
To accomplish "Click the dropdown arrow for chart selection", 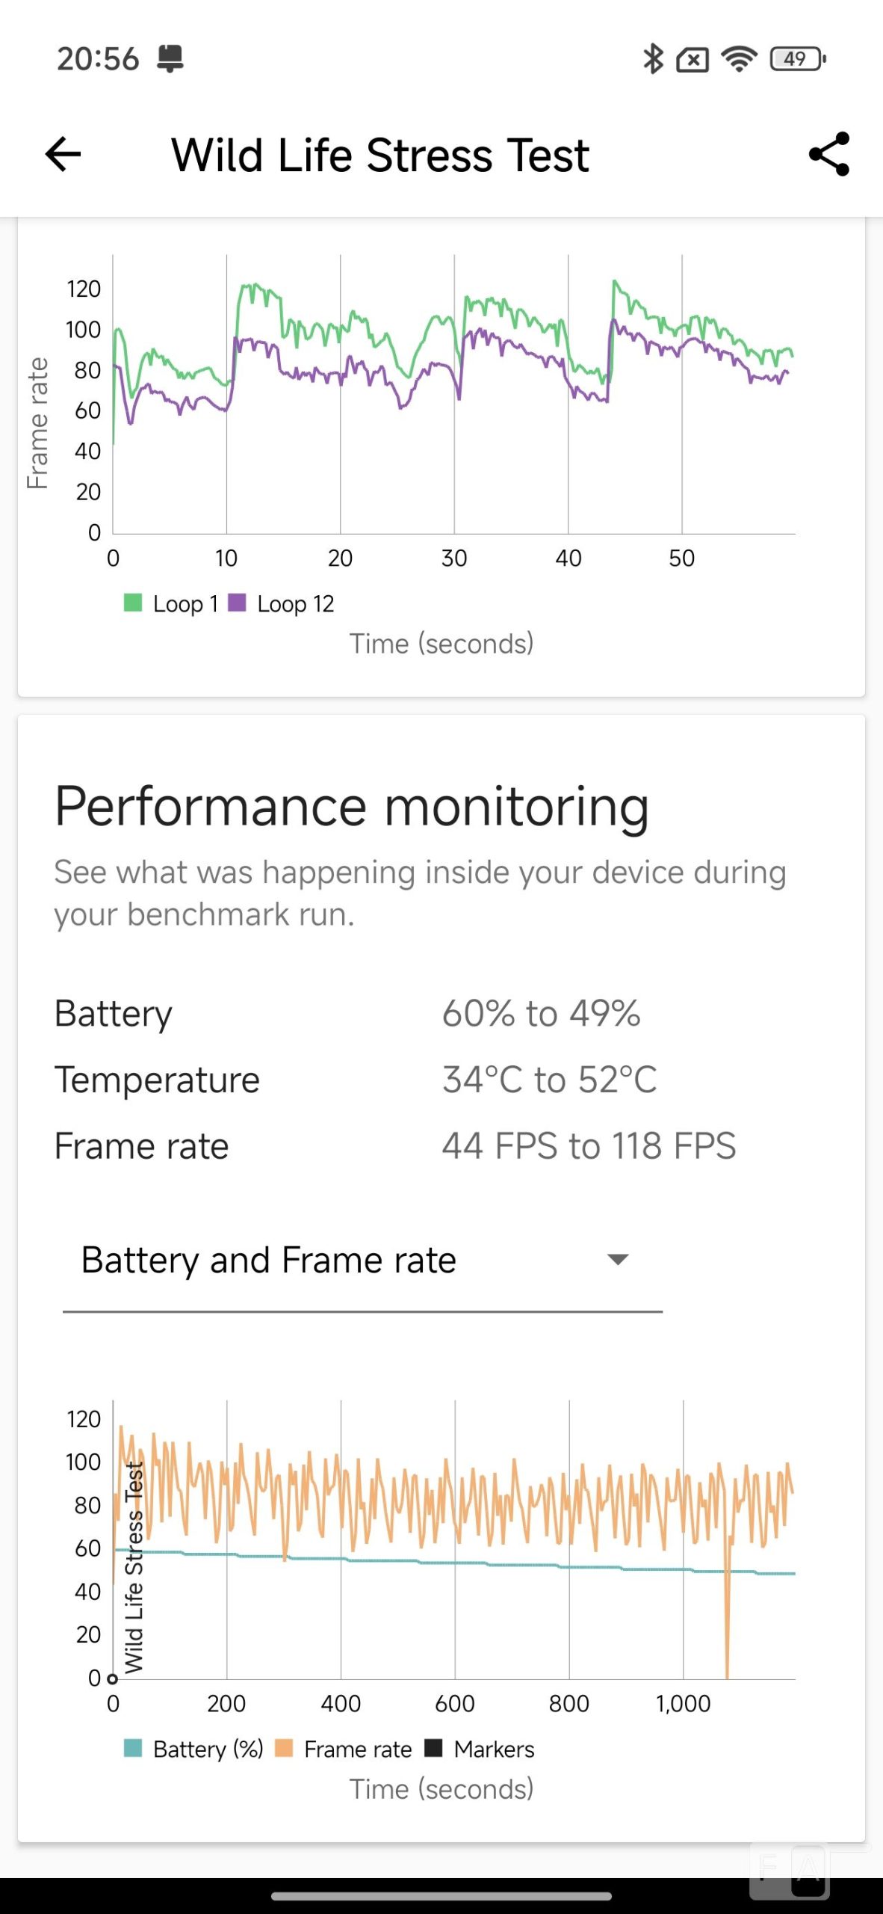I will [618, 1260].
